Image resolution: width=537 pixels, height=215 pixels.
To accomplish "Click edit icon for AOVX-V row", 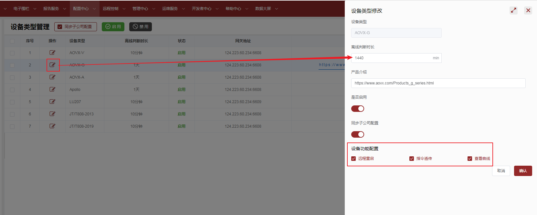I will 52,53.
